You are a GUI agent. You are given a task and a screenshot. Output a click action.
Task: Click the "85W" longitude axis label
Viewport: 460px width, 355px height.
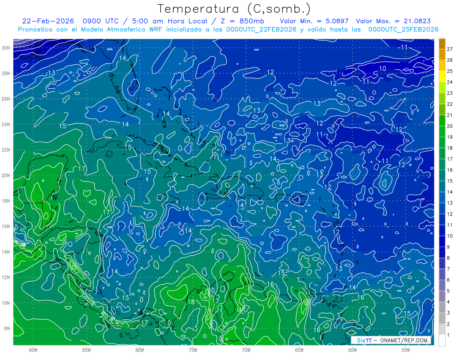click(86, 350)
